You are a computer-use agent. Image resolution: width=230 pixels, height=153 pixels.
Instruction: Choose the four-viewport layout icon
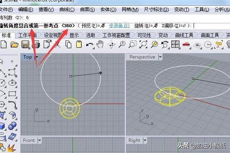click(x=176, y=45)
